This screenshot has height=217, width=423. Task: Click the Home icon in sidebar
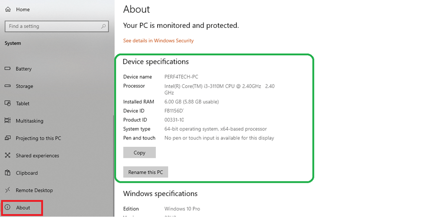(8, 9)
